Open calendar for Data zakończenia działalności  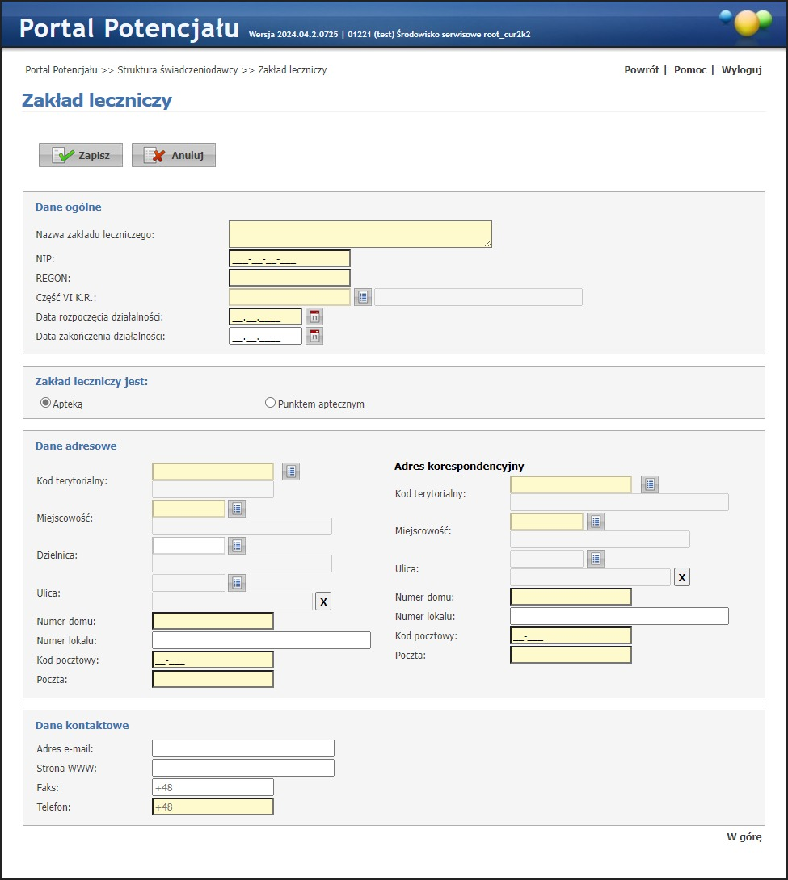(x=314, y=336)
